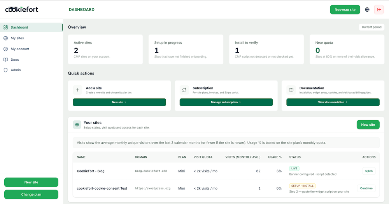Click the PLAN column header
The height and width of the screenshot is (204, 389).
(x=182, y=157)
